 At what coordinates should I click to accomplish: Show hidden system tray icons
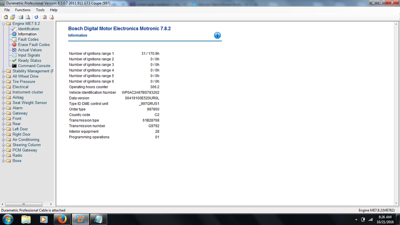click(x=356, y=220)
